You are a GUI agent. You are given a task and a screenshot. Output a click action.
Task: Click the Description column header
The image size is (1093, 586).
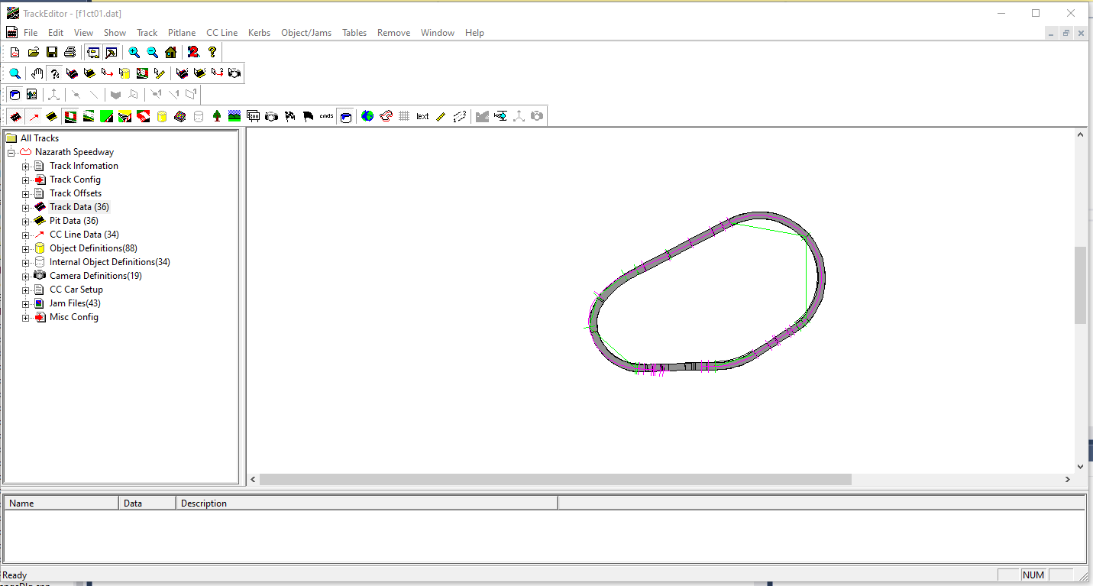tap(367, 503)
